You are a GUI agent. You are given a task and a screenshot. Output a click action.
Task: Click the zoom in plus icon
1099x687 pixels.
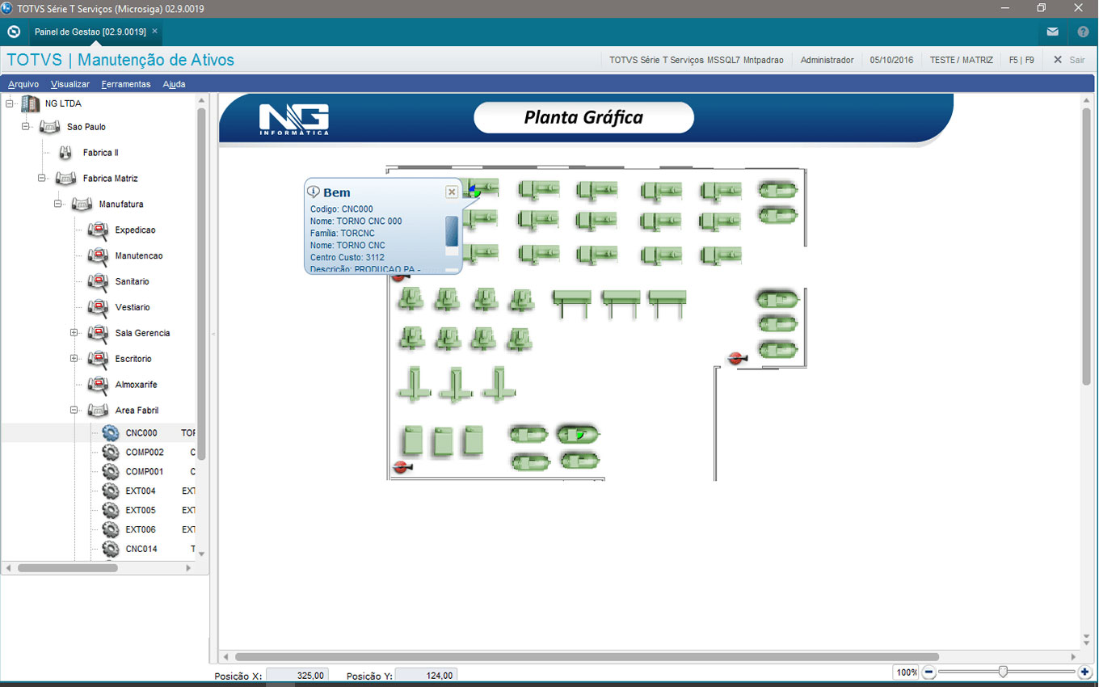click(x=1084, y=672)
